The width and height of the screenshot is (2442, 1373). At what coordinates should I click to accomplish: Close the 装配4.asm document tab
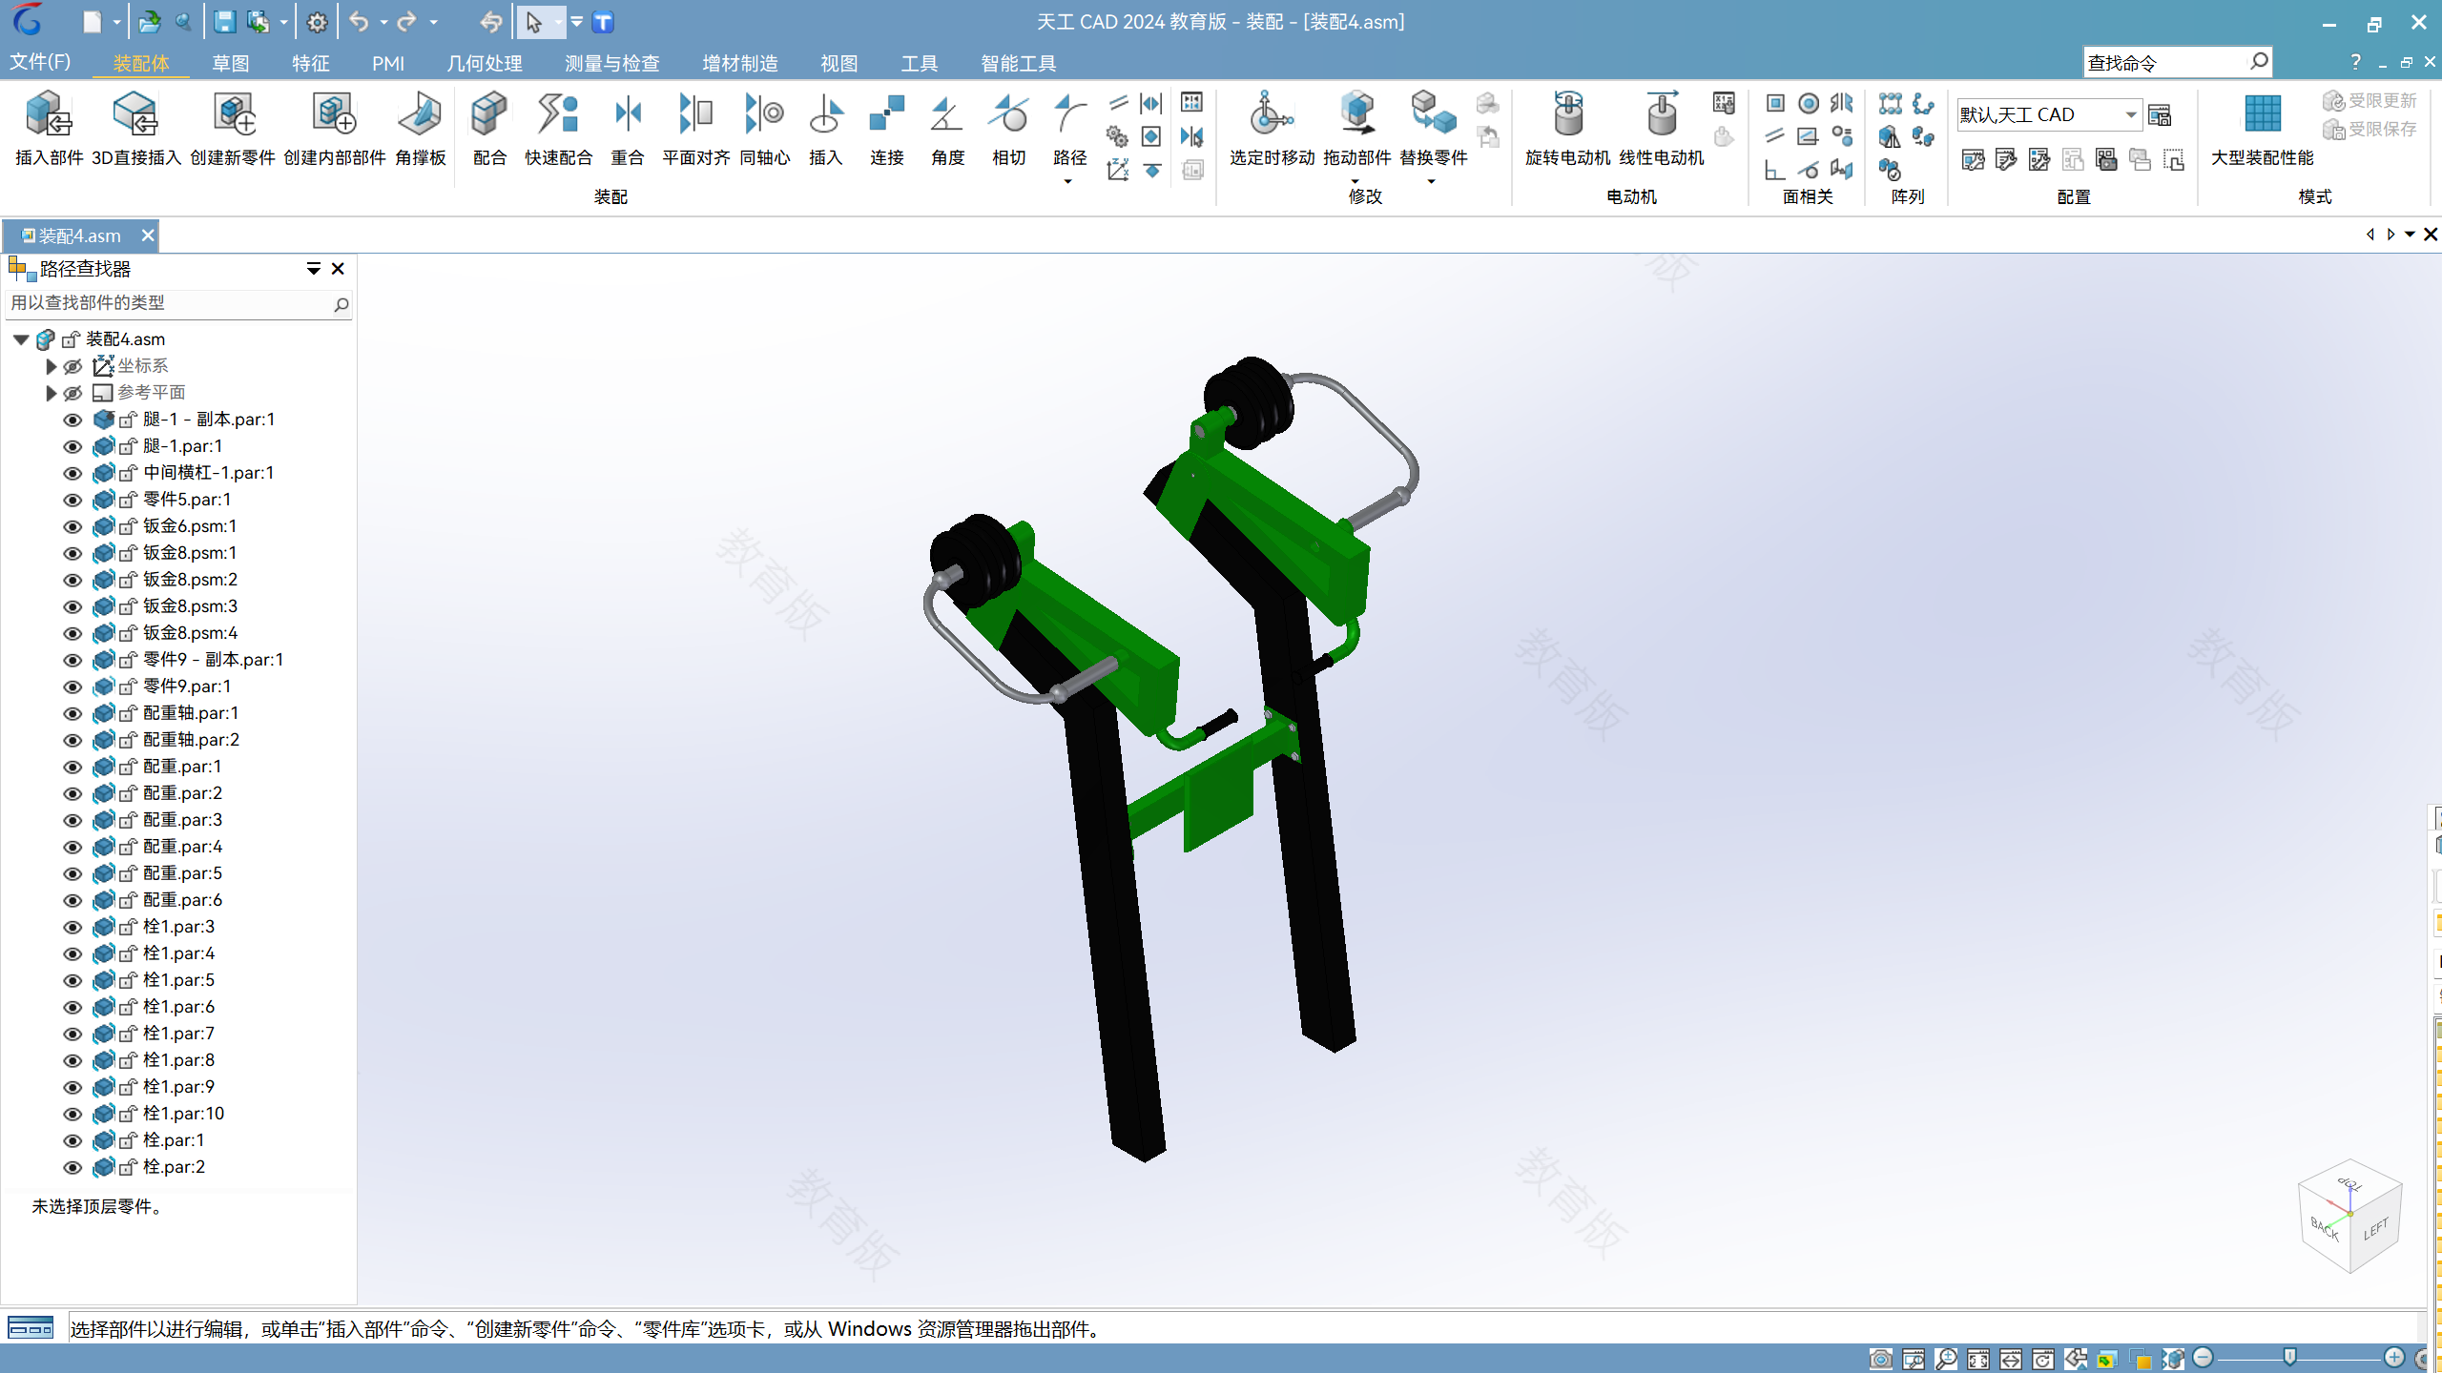click(148, 236)
